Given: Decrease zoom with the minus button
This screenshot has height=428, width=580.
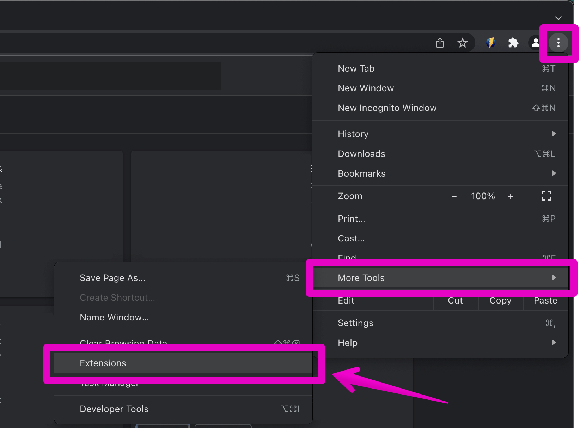Looking at the screenshot, I should 454,196.
